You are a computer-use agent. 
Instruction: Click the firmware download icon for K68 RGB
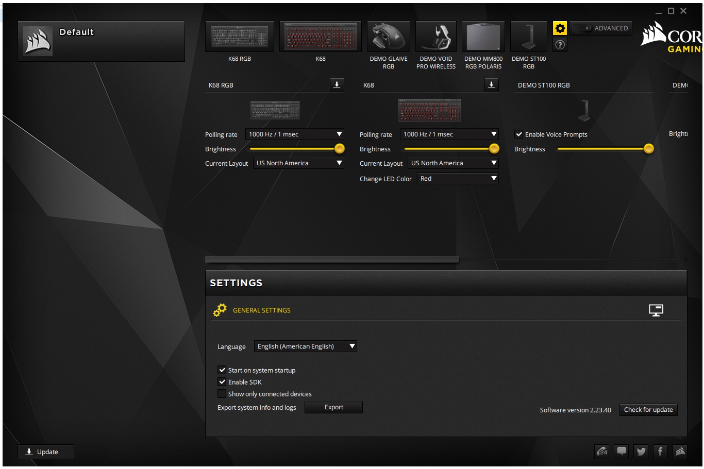[337, 85]
